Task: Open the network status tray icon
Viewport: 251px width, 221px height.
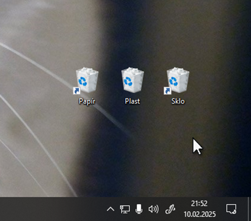Action: click(x=125, y=209)
